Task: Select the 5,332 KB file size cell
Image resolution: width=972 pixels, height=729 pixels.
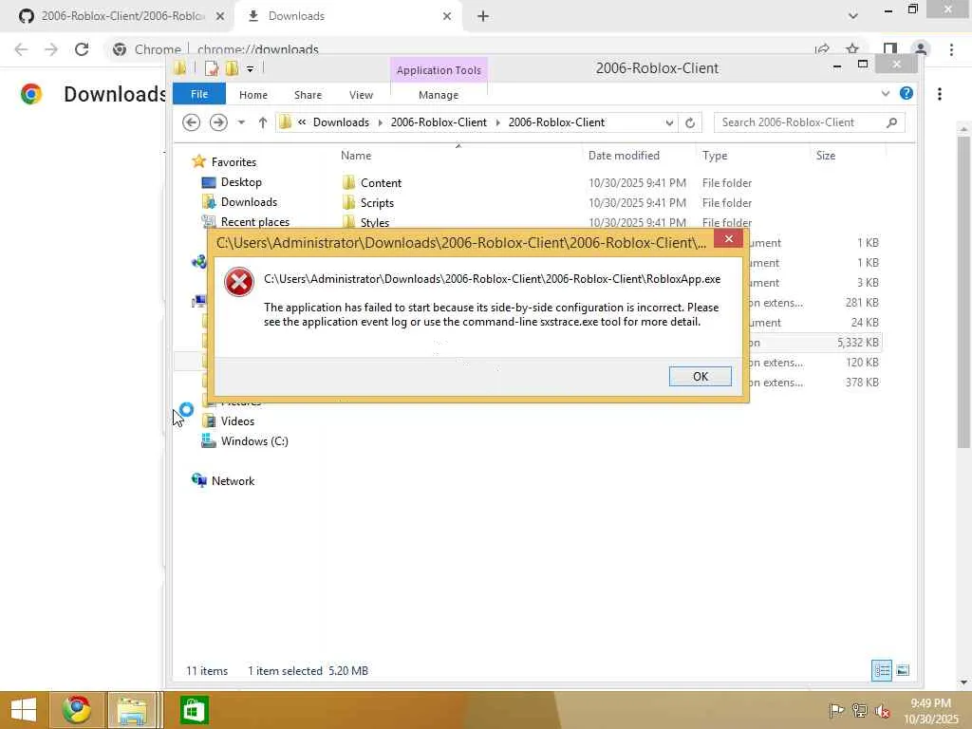Action: pos(858,342)
